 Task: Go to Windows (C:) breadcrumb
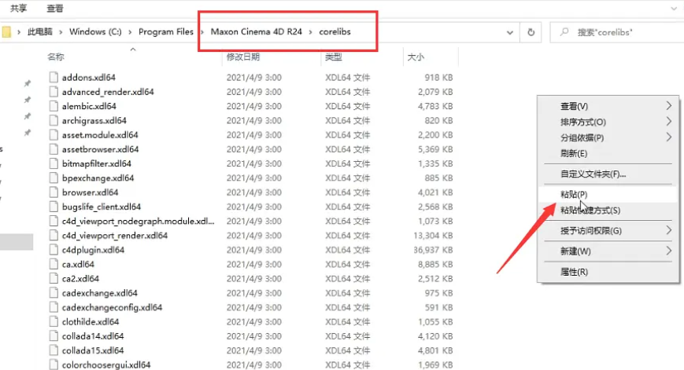95,31
